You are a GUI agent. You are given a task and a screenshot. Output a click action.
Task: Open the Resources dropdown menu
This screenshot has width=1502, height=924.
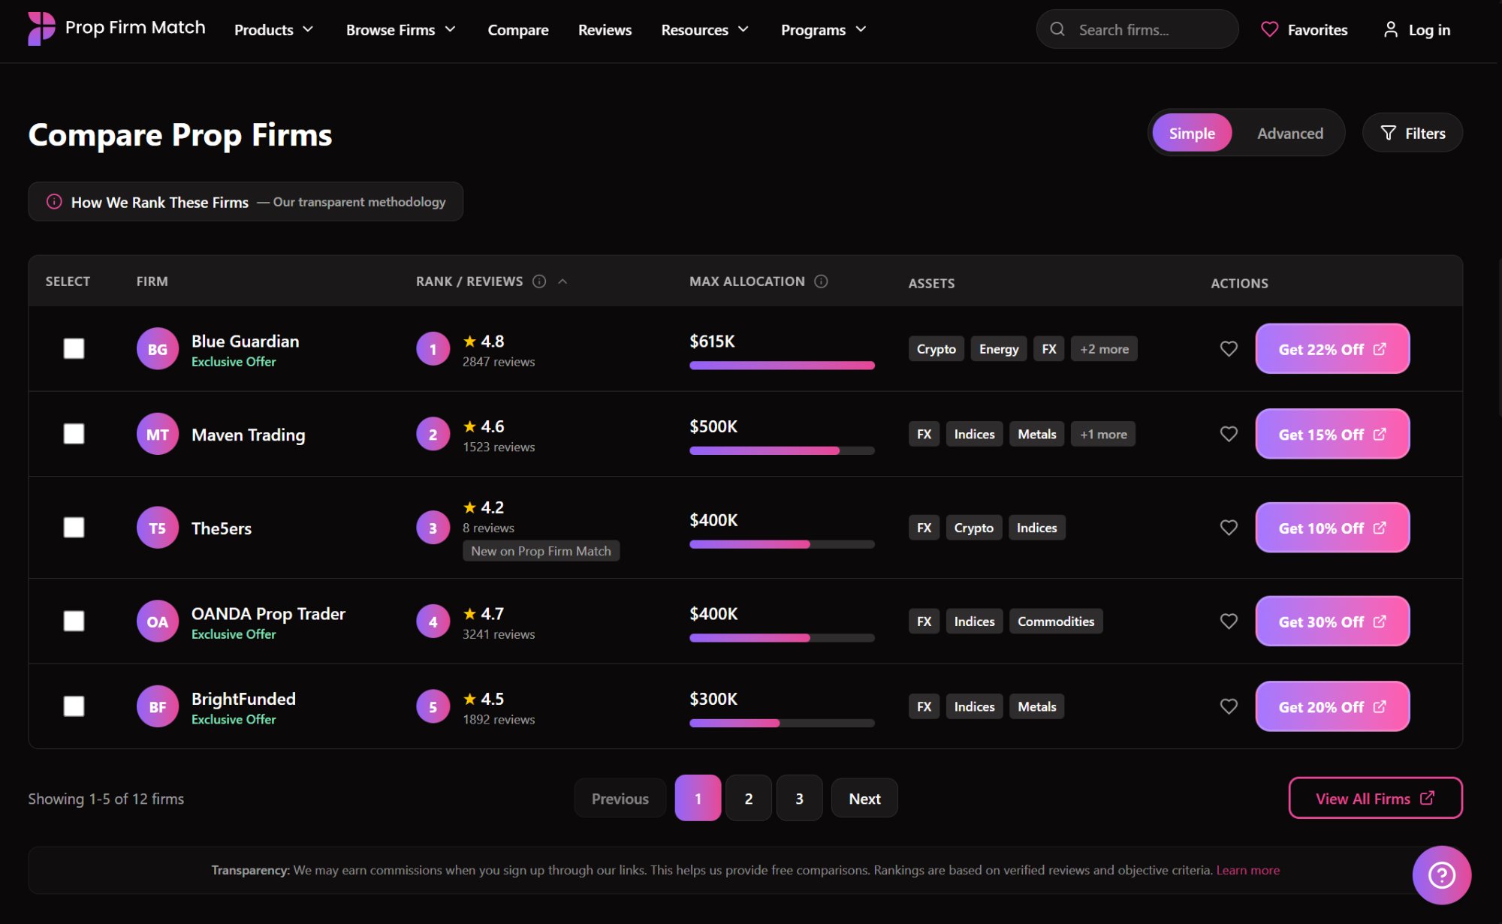(x=704, y=29)
